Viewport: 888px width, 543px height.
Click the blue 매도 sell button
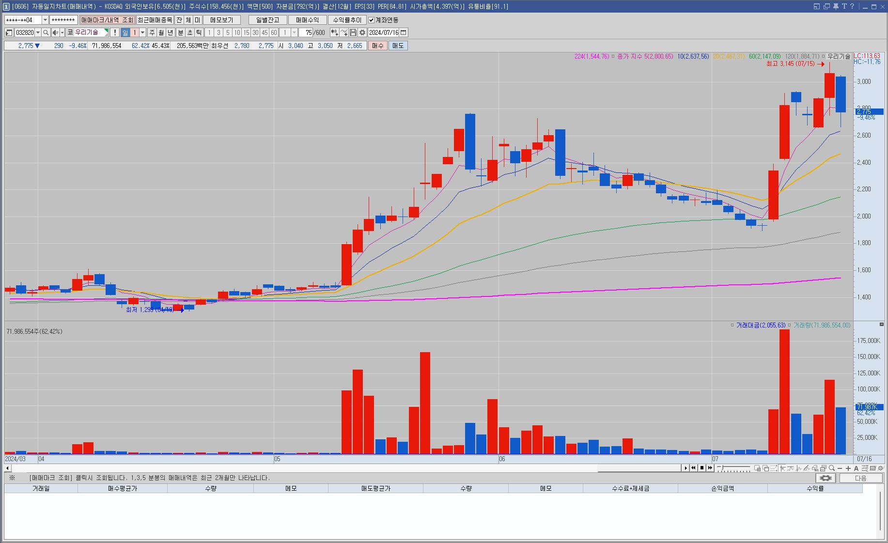pyautogui.click(x=398, y=46)
